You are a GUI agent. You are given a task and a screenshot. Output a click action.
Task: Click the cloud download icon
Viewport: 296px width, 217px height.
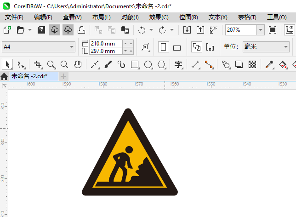coord(55,30)
